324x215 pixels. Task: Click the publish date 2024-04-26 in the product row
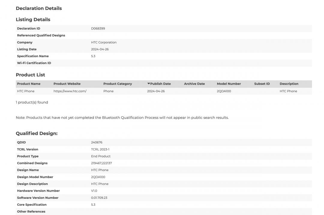tap(156, 91)
